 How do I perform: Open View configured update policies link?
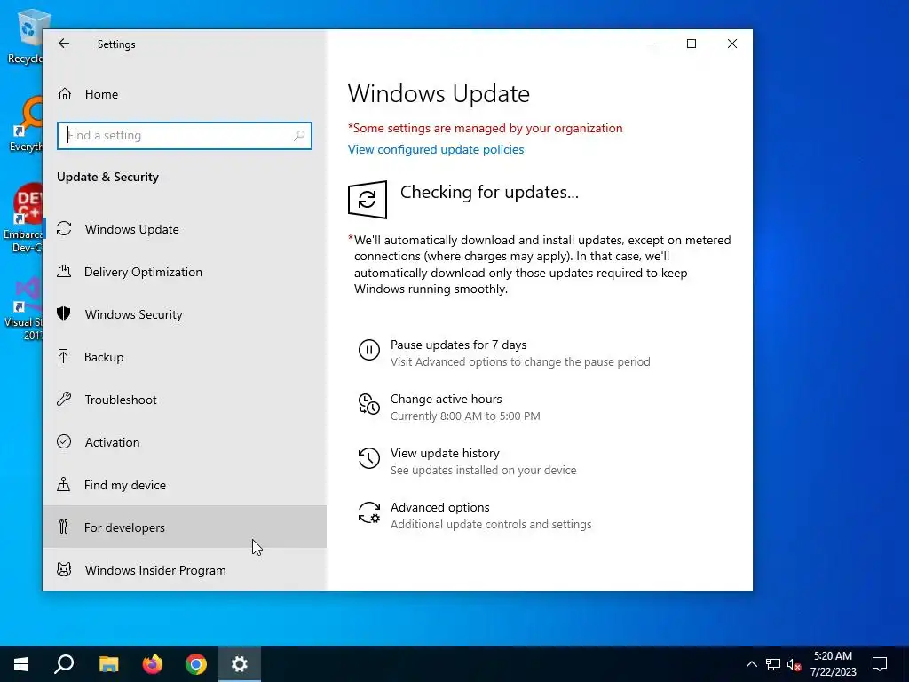click(x=436, y=149)
